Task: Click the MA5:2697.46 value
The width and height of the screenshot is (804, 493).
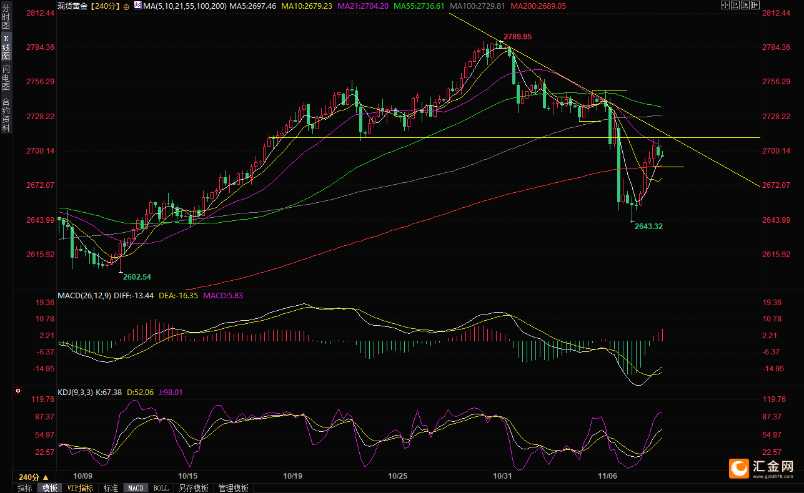Action: (x=253, y=6)
